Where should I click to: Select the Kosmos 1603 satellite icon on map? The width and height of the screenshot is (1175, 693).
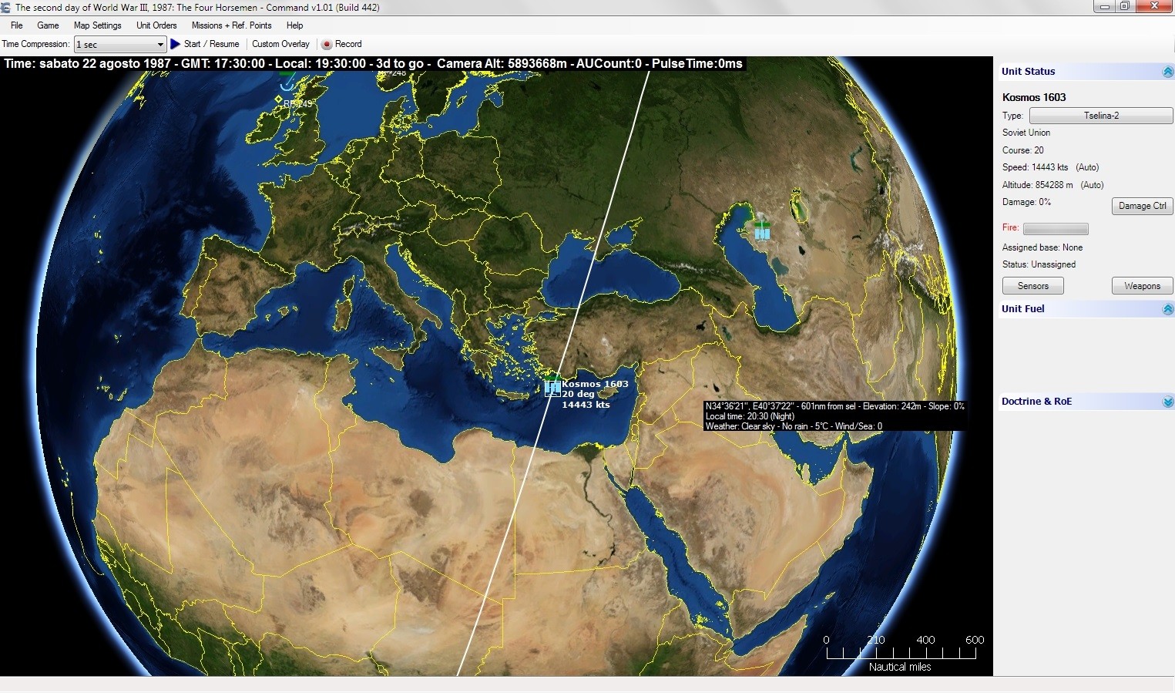tap(552, 388)
